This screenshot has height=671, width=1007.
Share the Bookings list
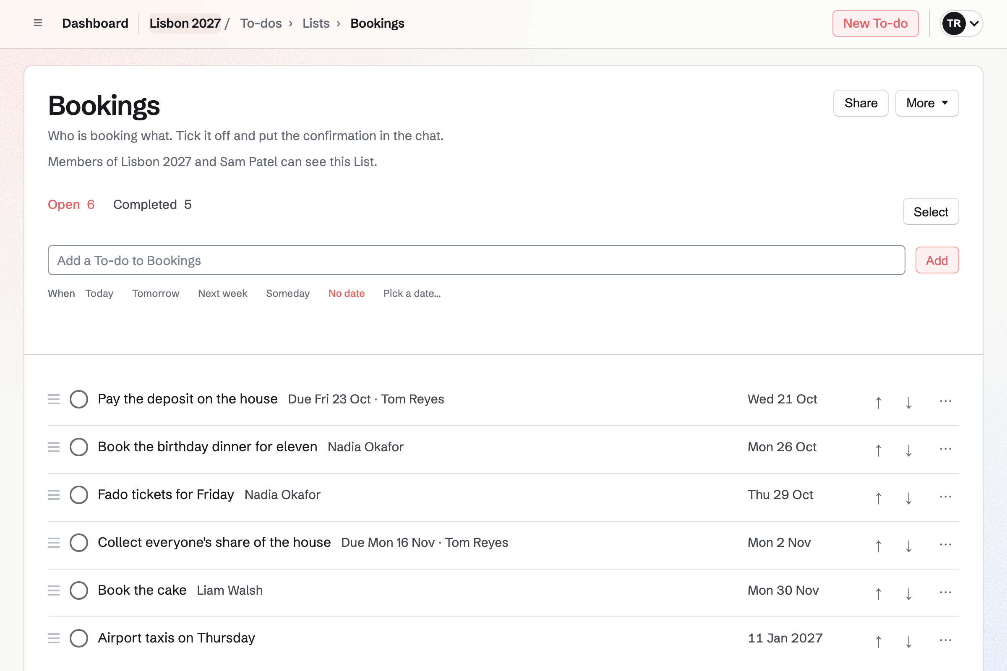coord(861,103)
